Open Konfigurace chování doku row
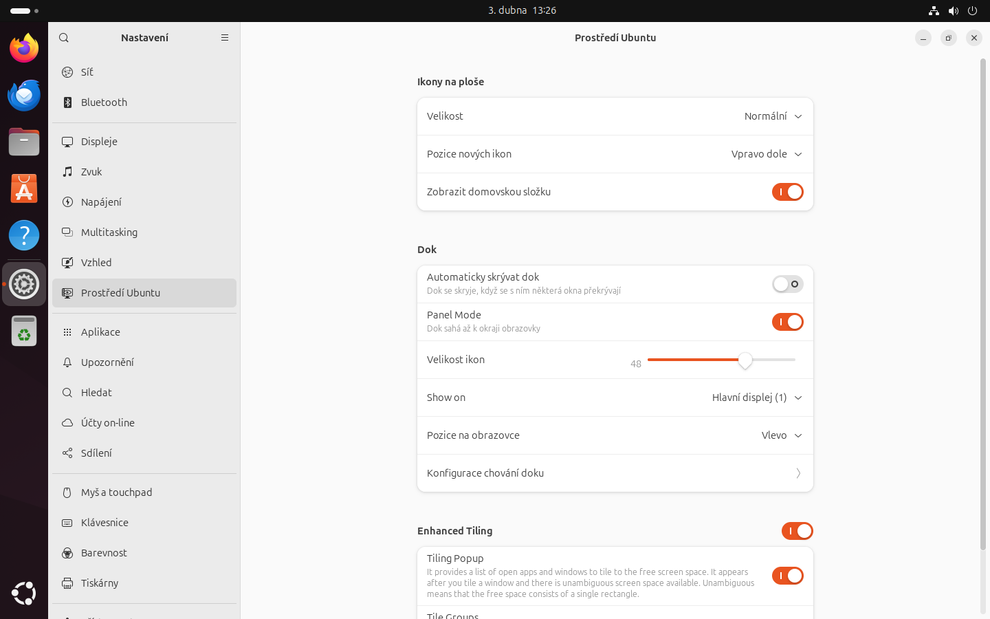This screenshot has height=619, width=990. [x=615, y=473]
